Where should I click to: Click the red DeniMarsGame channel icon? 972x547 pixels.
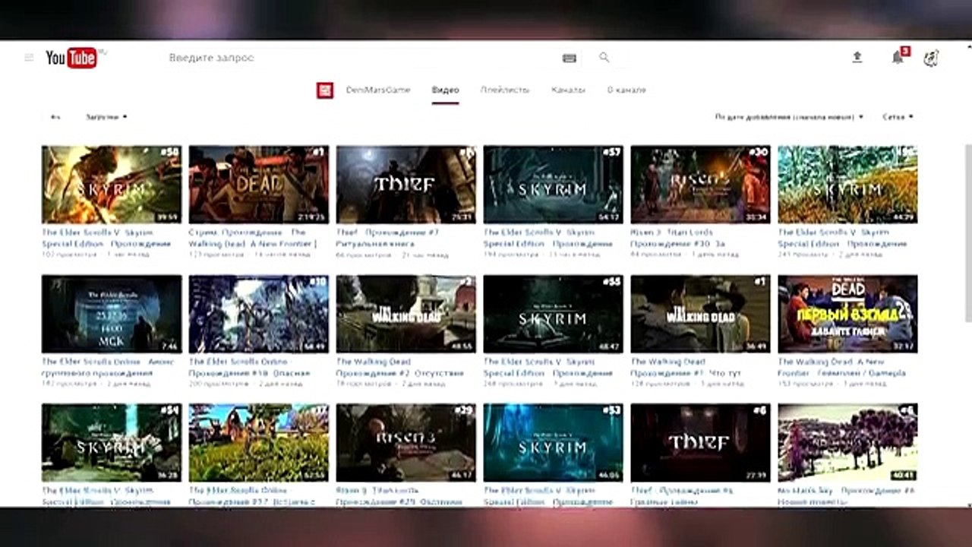click(x=325, y=90)
